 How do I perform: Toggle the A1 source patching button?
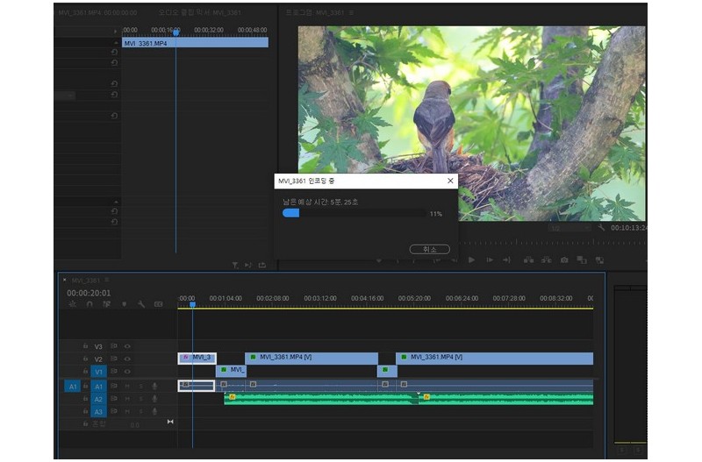[x=73, y=386]
